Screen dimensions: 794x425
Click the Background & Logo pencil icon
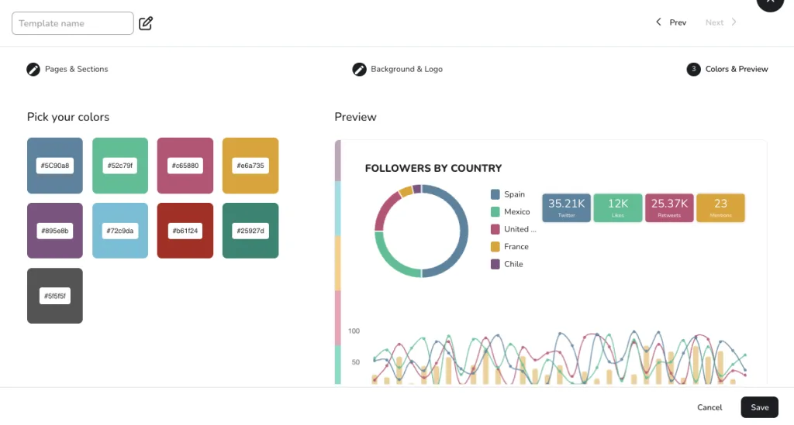(x=359, y=69)
